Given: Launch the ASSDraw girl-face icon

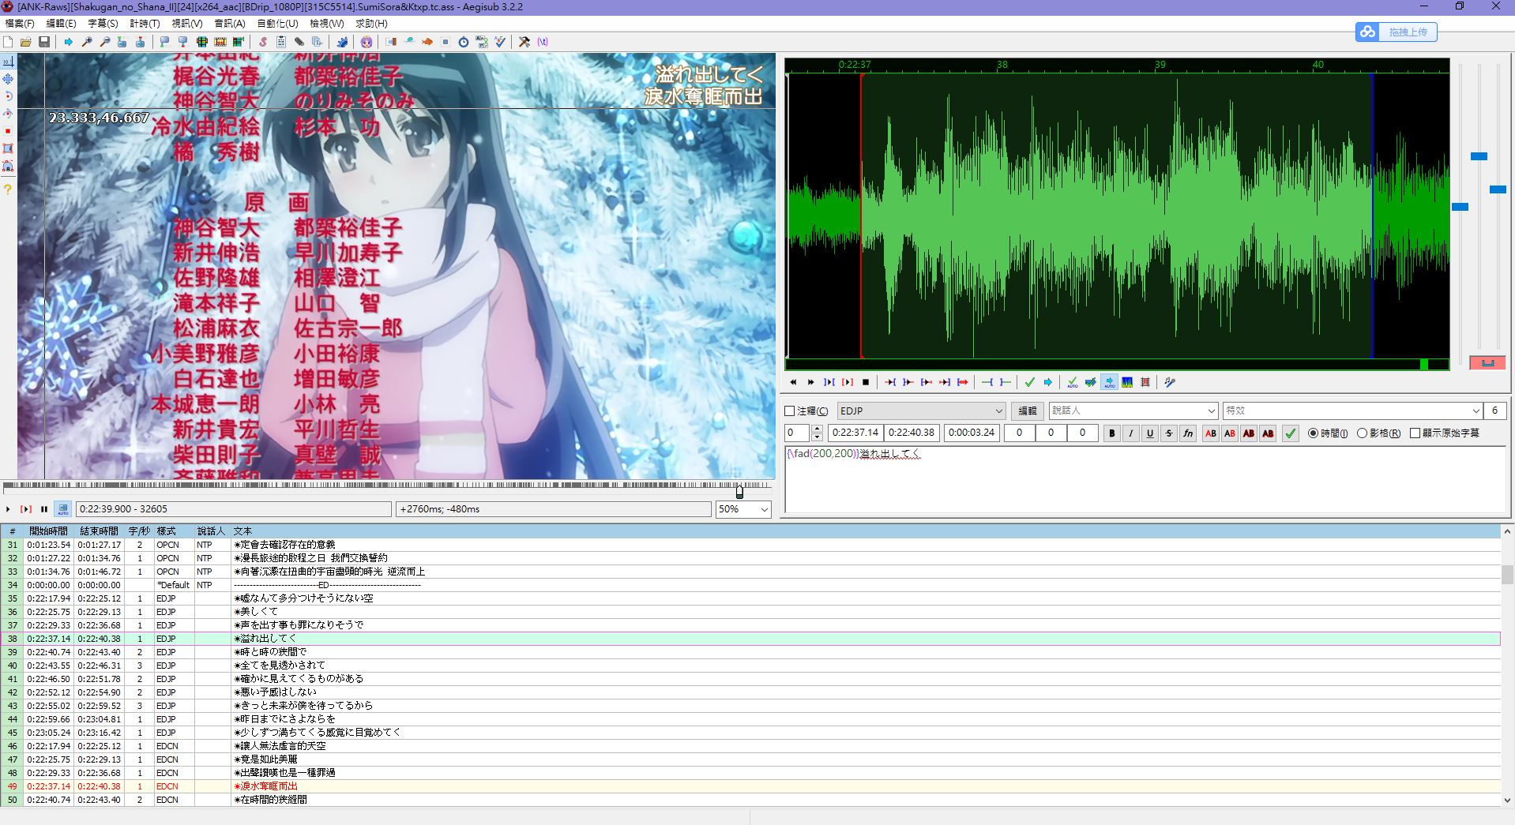Looking at the screenshot, I should tap(367, 42).
